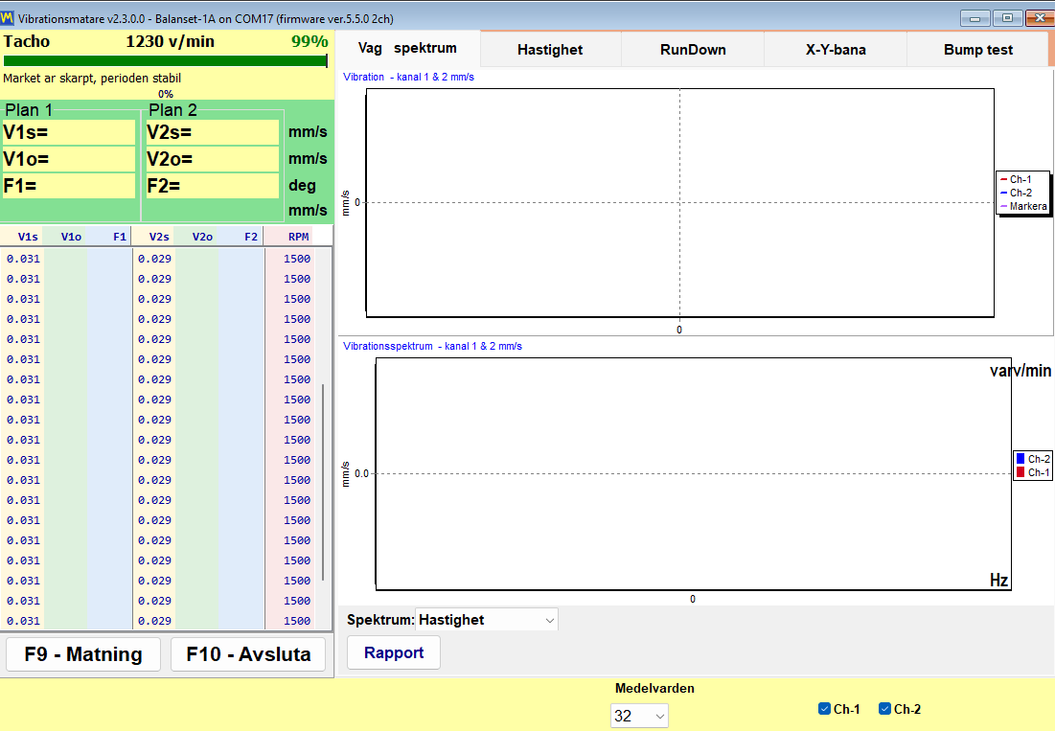Click the Medelvarden label
The image size is (1055, 731).
tap(654, 689)
